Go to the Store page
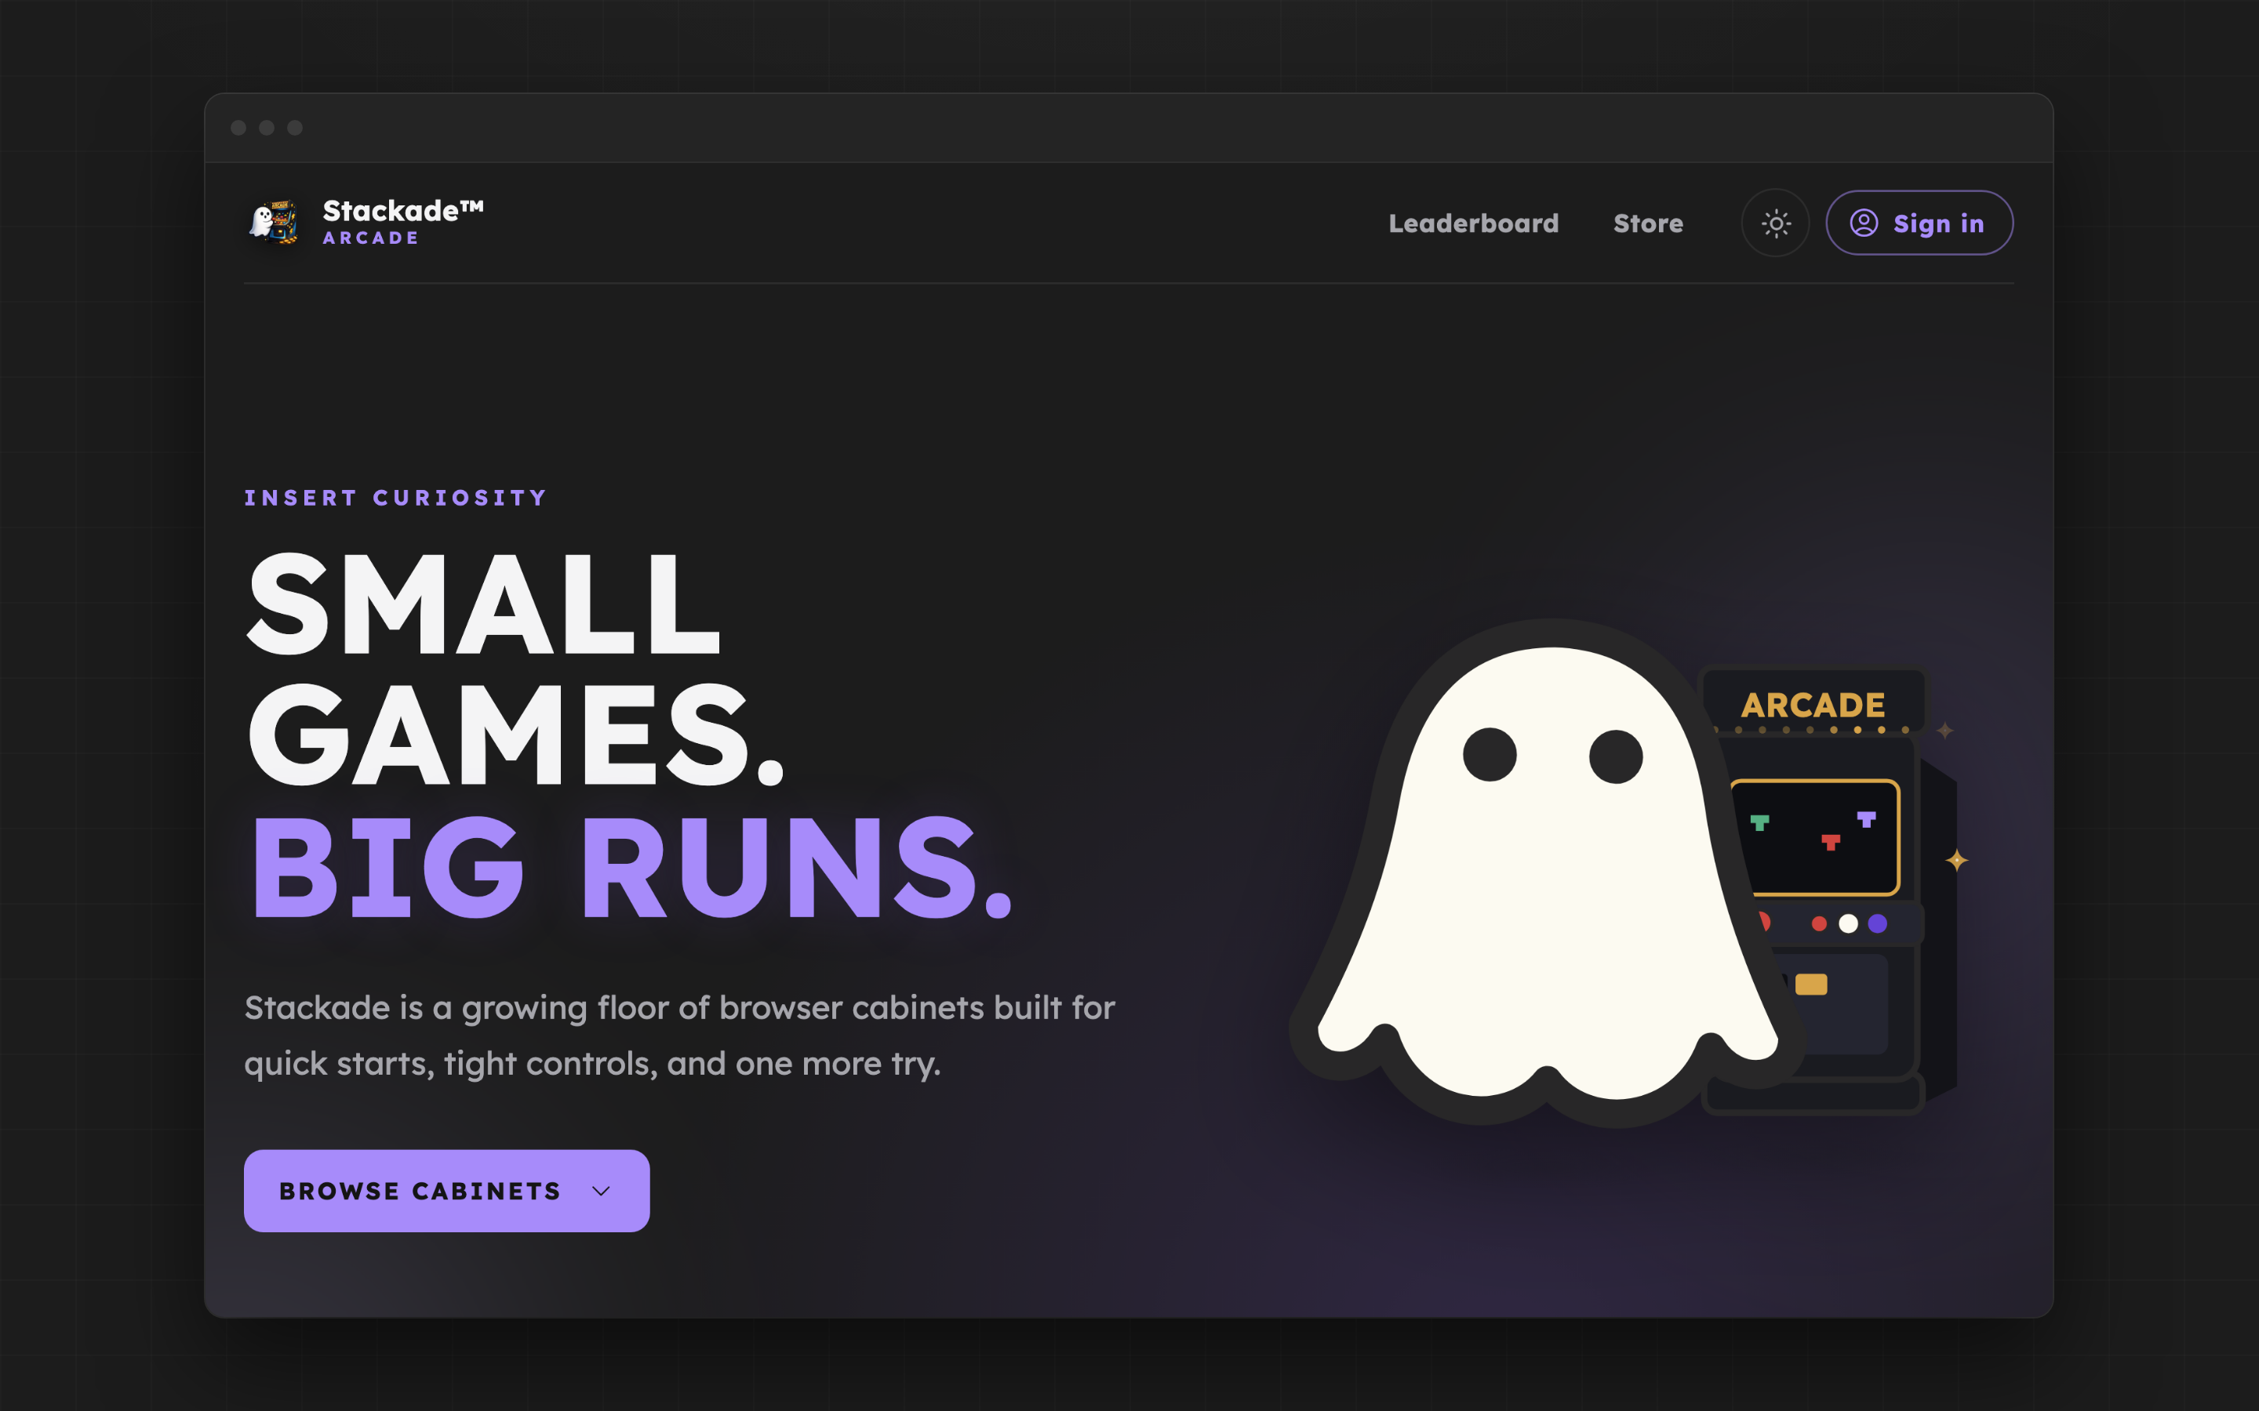 pyautogui.click(x=1647, y=223)
